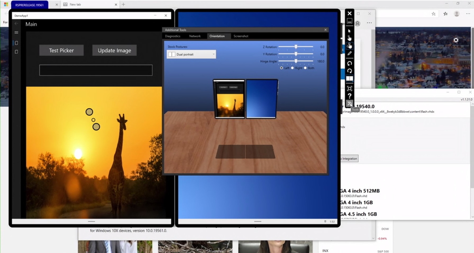The image size is (474, 253).
Task: Minimize emulator from the emulator toolbar
Action: click(349, 21)
